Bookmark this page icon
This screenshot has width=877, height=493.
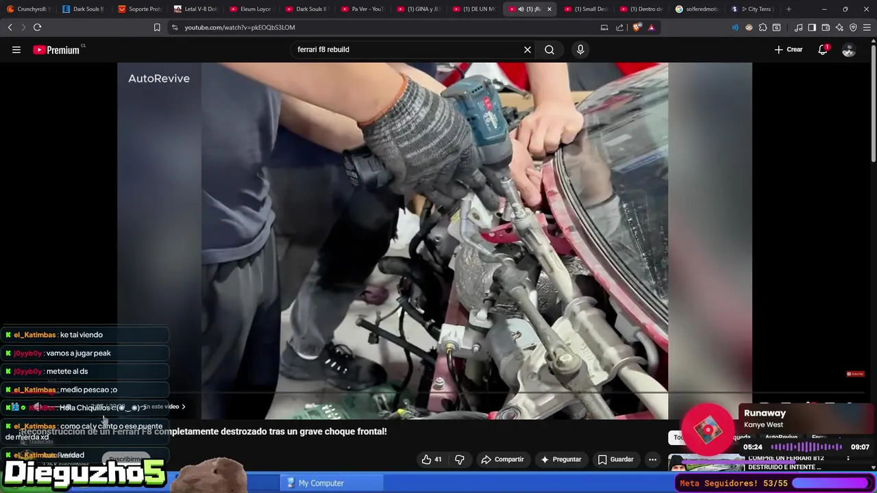pyautogui.click(x=157, y=27)
